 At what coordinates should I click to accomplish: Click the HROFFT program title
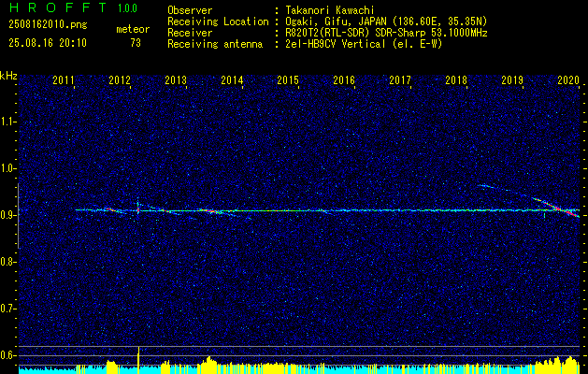click(x=58, y=7)
